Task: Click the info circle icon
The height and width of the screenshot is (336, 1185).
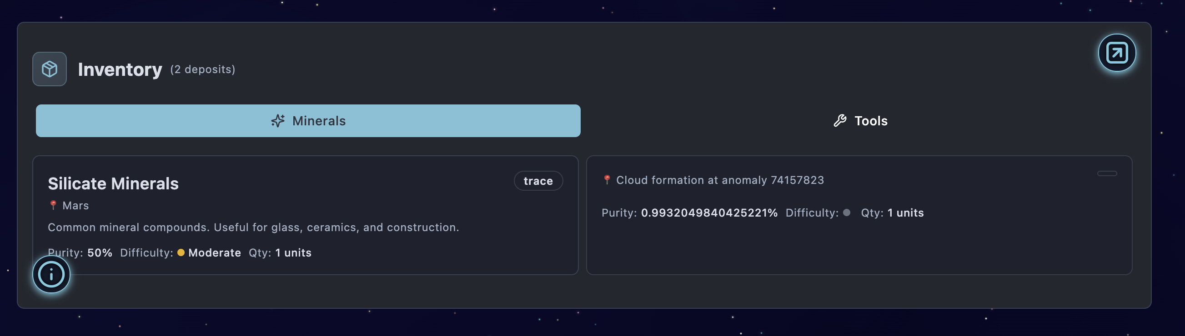Action: 51,274
